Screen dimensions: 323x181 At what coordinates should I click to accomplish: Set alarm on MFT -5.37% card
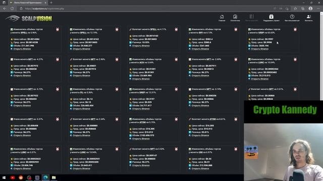pos(58,119)
